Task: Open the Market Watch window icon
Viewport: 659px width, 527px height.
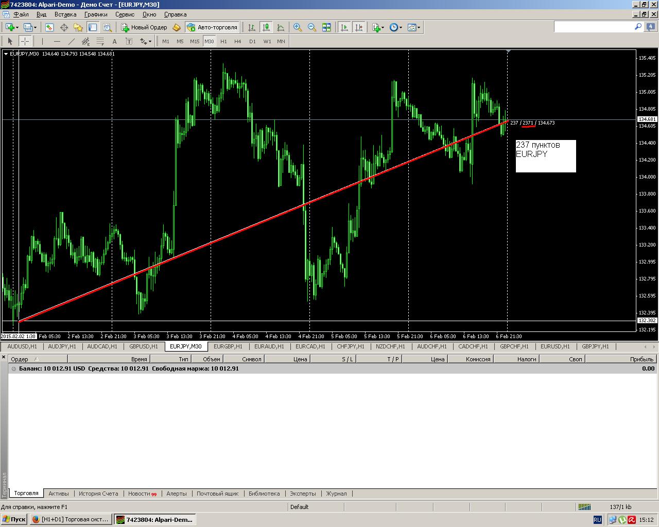Action: pyautogui.click(x=49, y=27)
